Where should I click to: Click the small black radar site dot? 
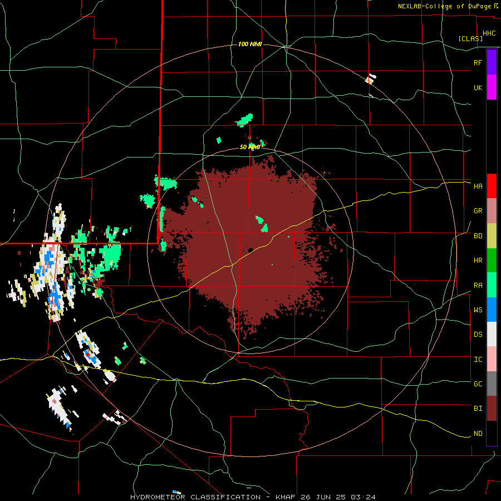click(x=250, y=250)
